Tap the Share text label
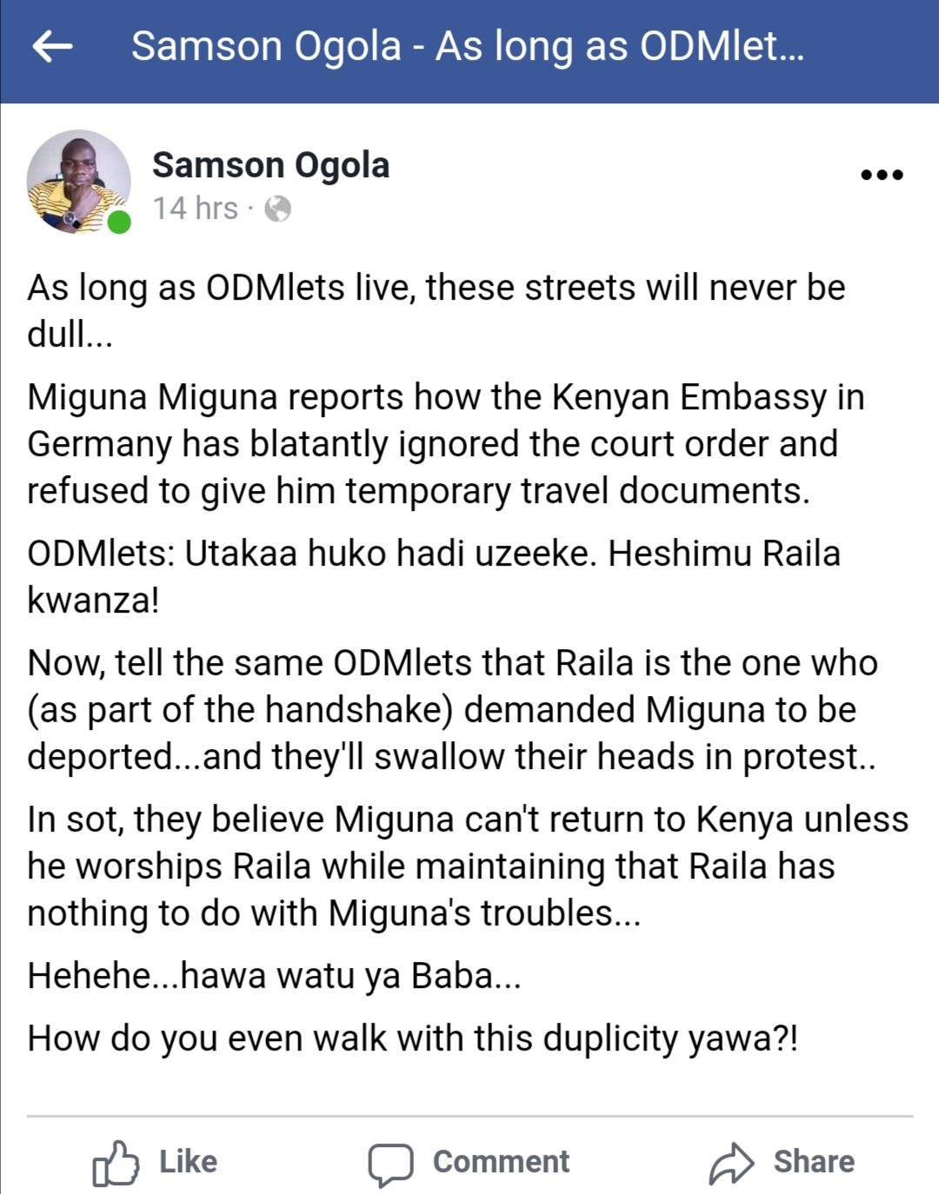 [814, 1162]
